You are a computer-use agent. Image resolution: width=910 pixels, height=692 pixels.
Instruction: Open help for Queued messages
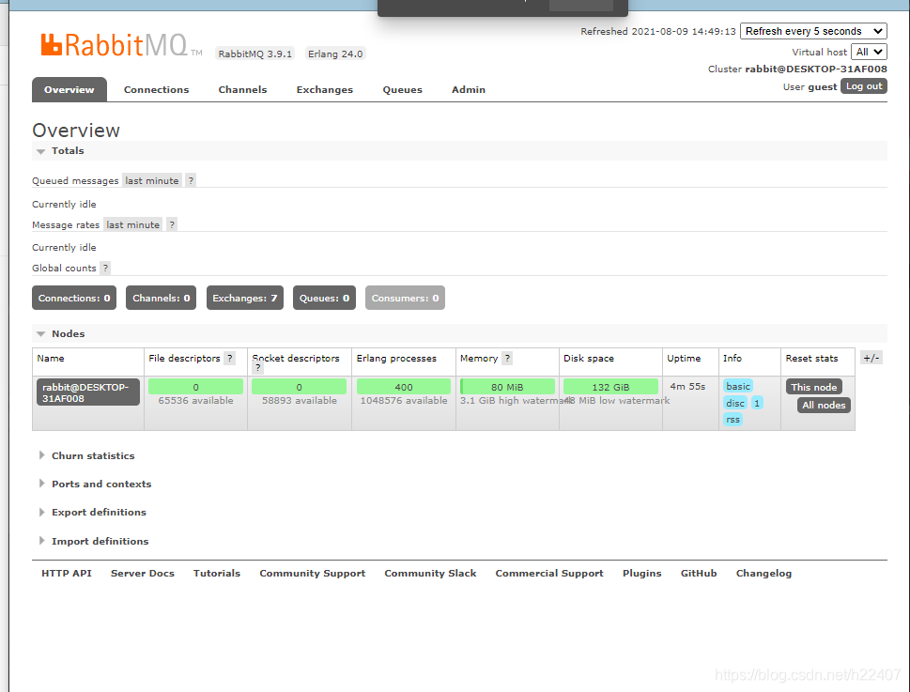click(191, 180)
